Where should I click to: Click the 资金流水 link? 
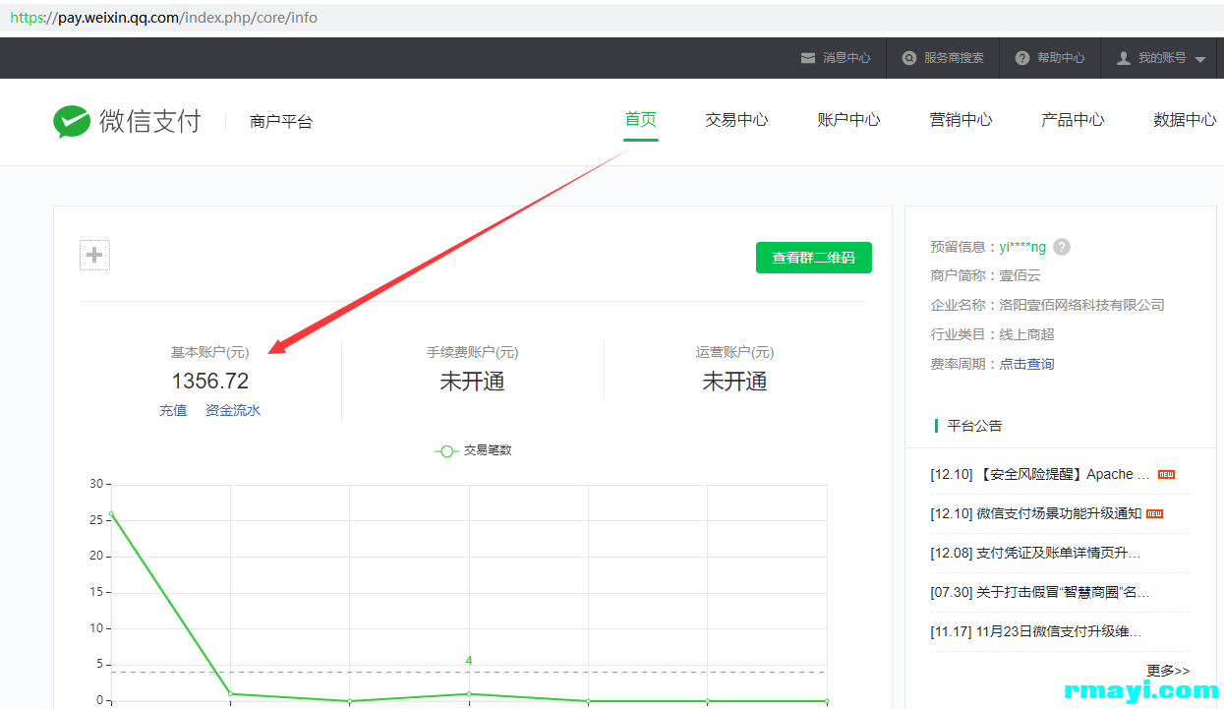[x=233, y=410]
